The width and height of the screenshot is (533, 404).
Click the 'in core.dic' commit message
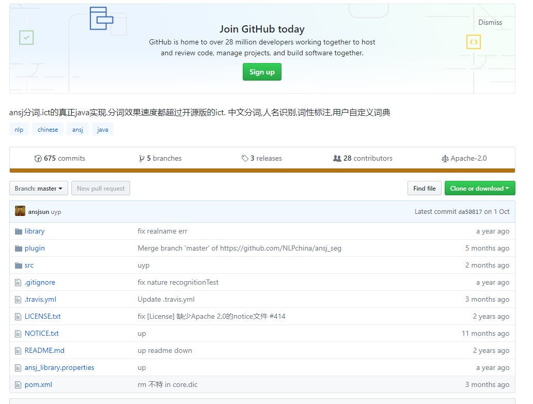tap(167, 384)
